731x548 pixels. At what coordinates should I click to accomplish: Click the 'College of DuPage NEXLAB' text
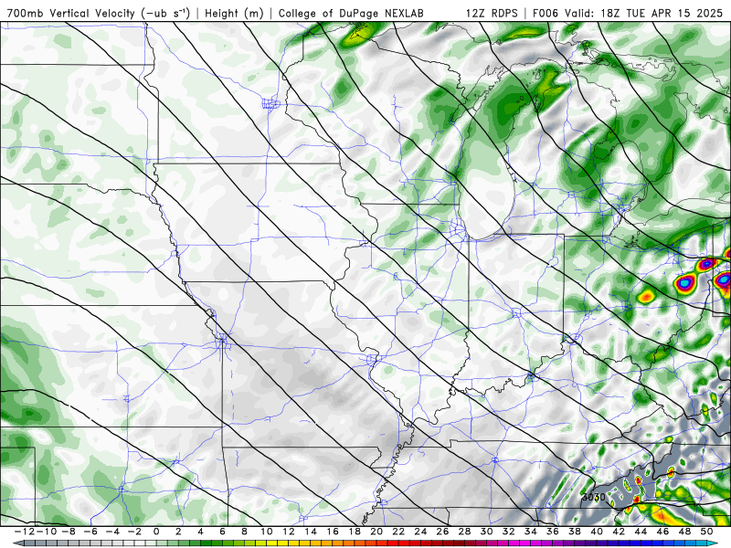(351, 14)
